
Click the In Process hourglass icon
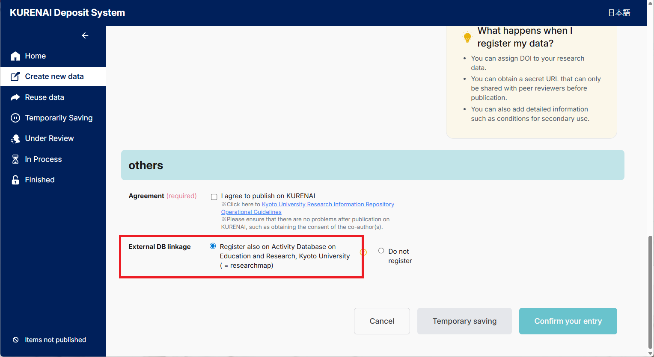coord(15,159)
